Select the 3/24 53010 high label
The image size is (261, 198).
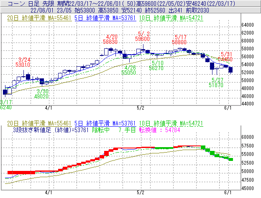(23, 62)
